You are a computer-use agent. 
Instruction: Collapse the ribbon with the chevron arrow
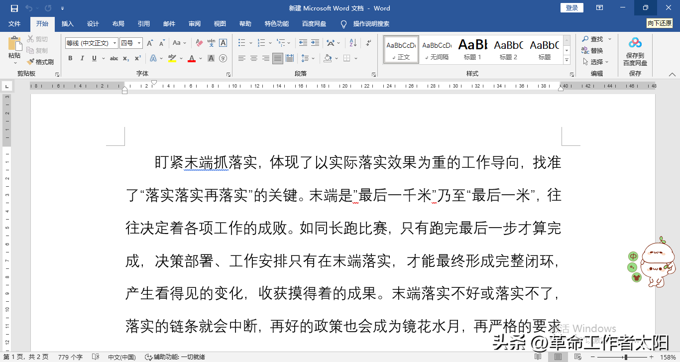(x=672, y=74)
